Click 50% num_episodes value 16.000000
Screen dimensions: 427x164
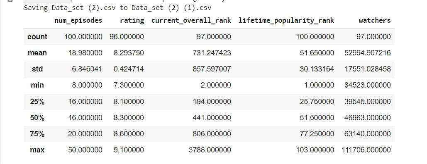coord(85,118)
